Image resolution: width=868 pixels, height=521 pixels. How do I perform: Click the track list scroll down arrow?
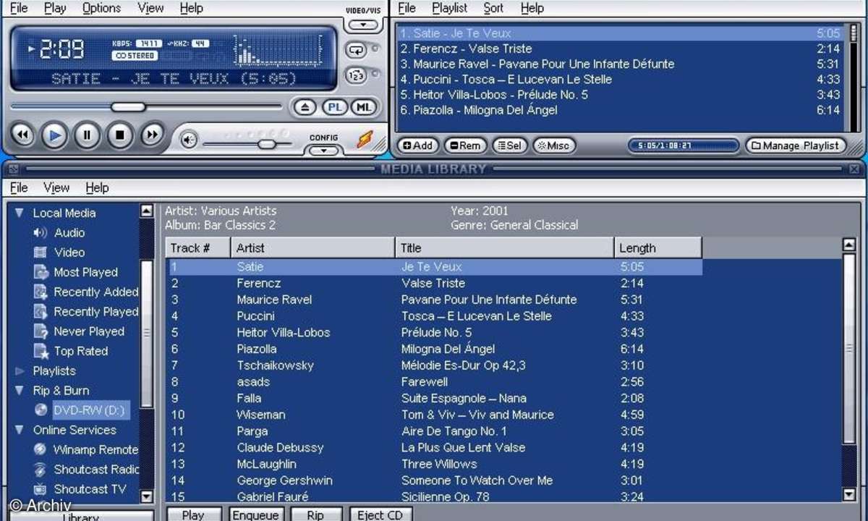[850, 495]
